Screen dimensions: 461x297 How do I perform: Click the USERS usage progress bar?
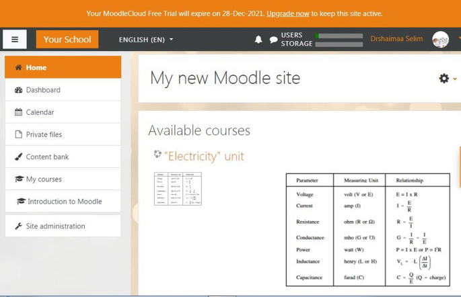click(x=339, y=36)
